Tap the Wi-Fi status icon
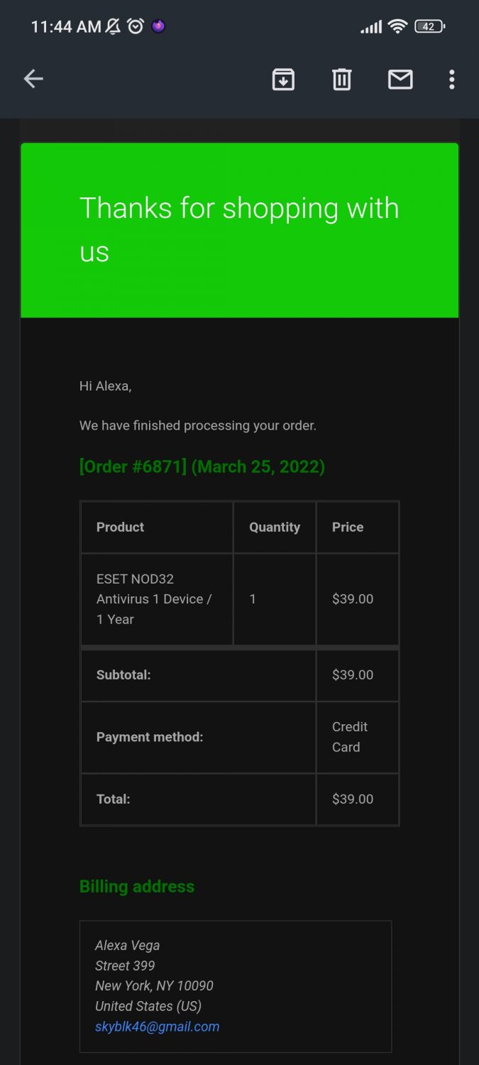 point(397,27)
